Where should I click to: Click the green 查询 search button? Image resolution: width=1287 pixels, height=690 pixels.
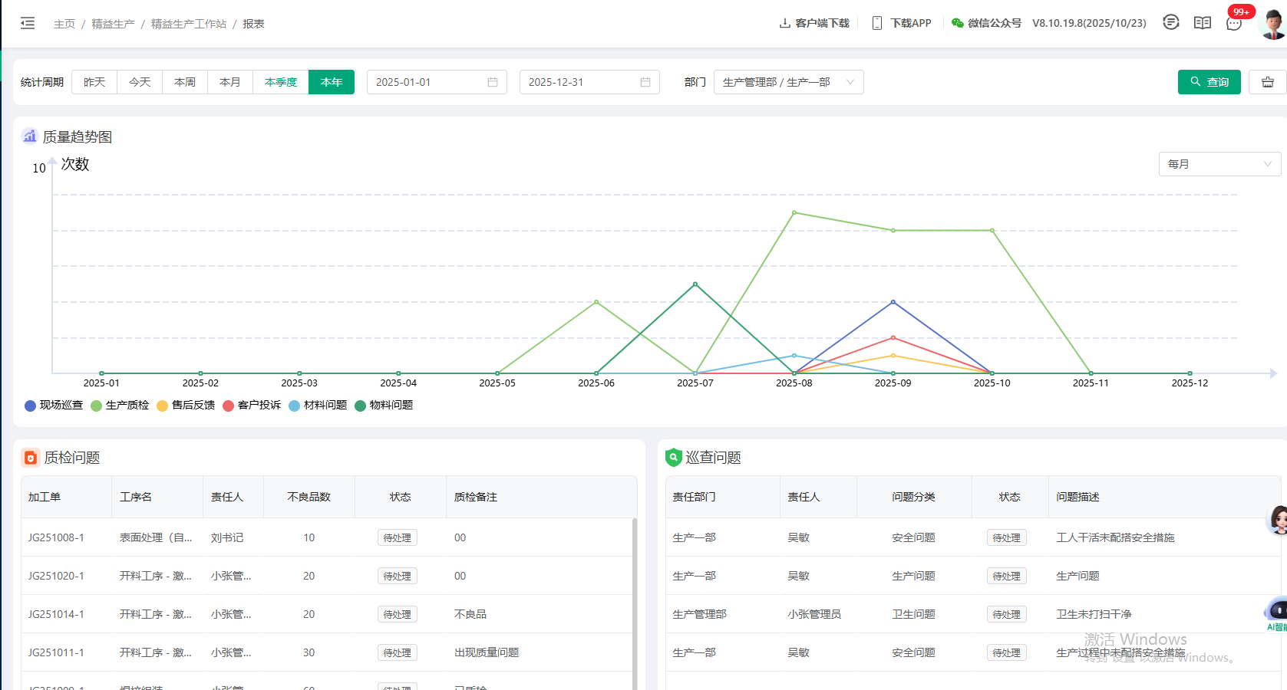1209,82
